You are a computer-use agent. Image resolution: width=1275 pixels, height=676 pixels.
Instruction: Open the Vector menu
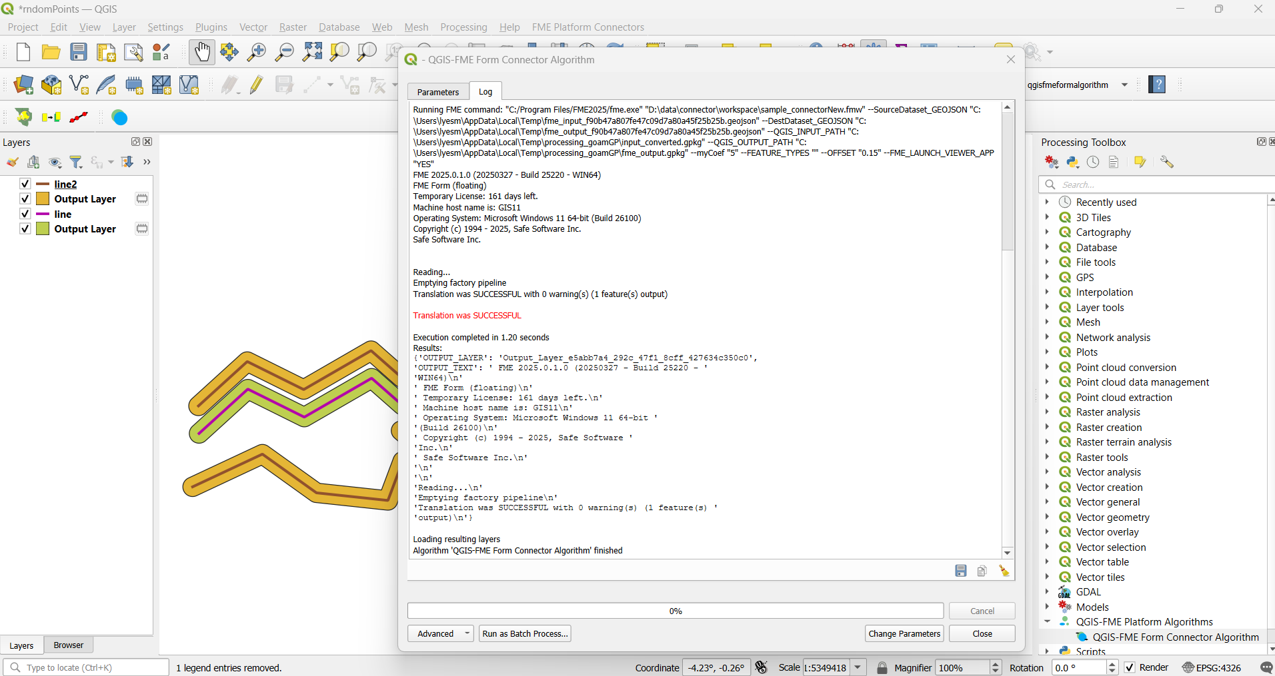point(253,27)
